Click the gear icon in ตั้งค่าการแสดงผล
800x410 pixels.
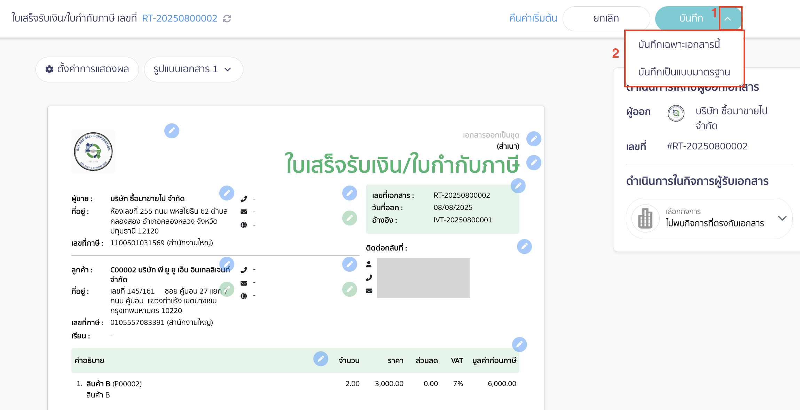point(49,69)
